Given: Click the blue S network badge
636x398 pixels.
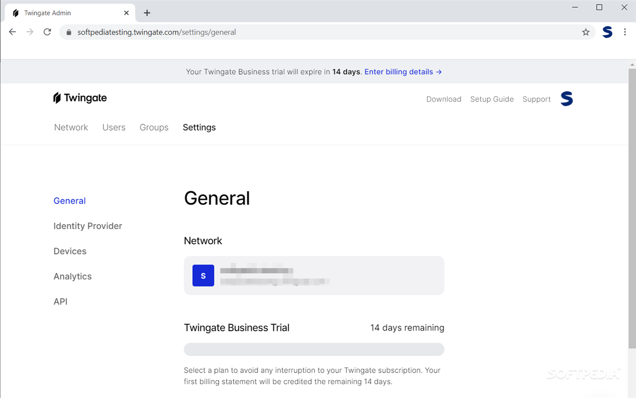Looking at the screenshot, I should (x=203, y=275).
